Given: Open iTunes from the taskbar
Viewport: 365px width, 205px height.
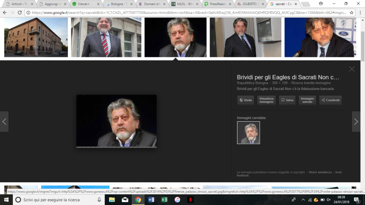Looking at the screenshot, I should click(x=177, y=200).
